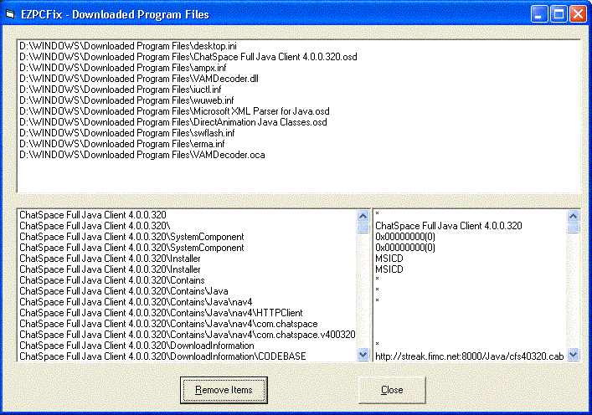
Task: Minimize the EZPCFix window
Action: click(x=539, y=14)
